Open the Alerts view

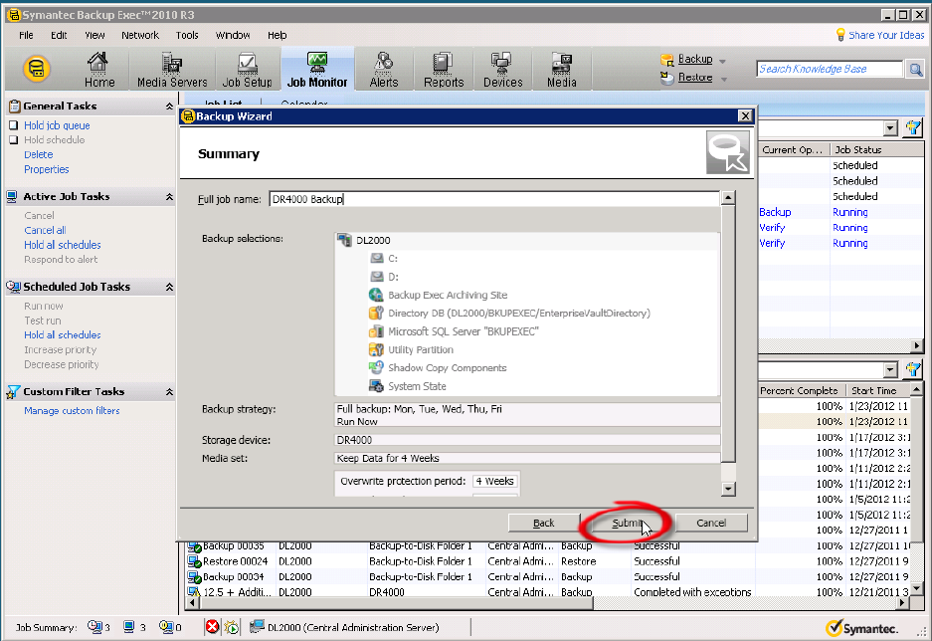tap(383, 69)
